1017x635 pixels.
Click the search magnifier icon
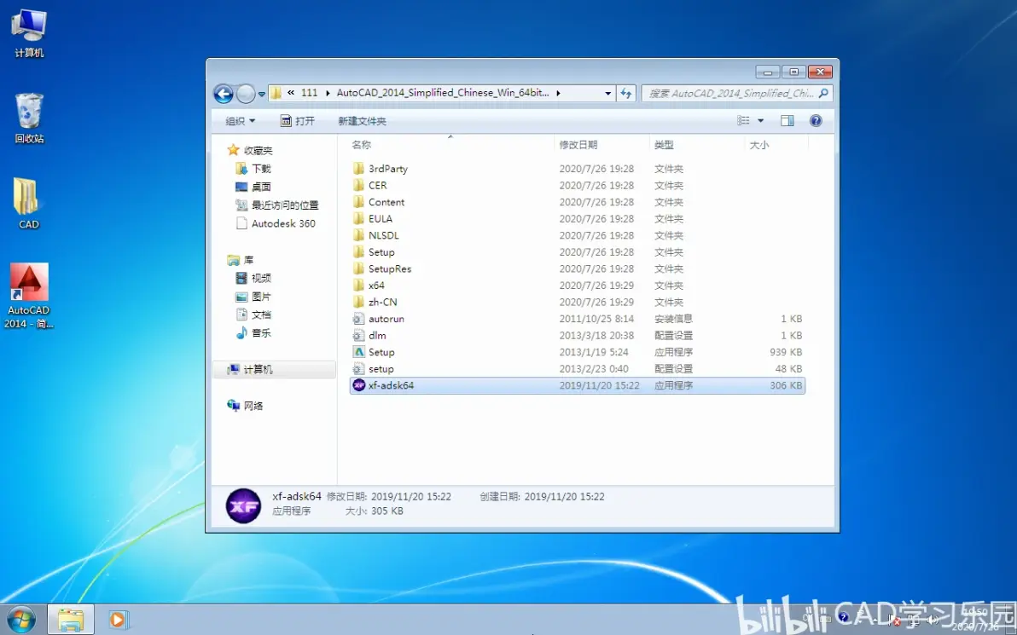[823, 93]
